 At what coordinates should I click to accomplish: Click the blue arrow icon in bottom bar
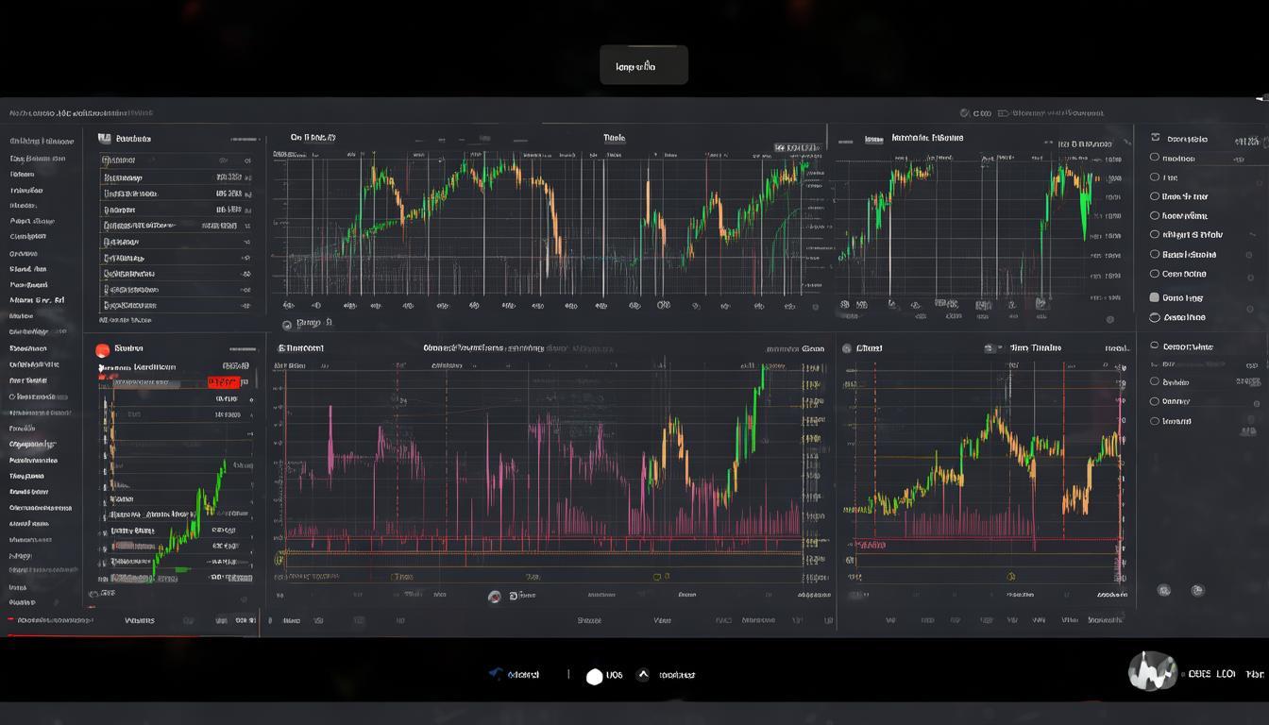(496, 674)
